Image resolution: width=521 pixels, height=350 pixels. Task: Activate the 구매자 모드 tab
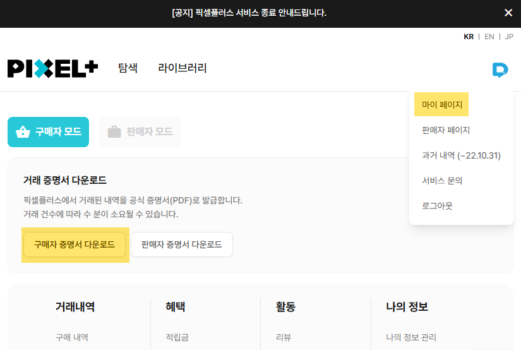point(48,132)
